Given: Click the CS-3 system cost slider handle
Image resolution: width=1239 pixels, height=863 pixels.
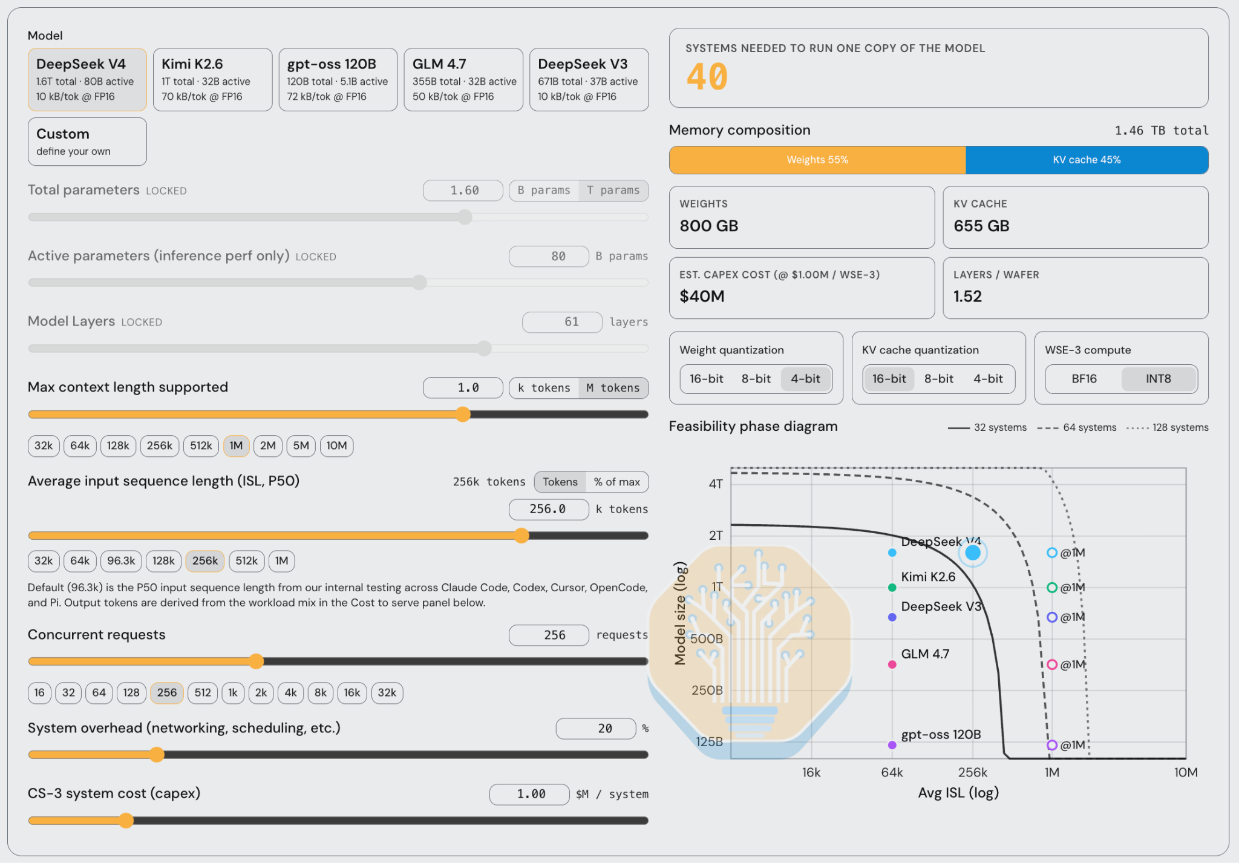Looking at the screenshot, I should pos(126,821).
